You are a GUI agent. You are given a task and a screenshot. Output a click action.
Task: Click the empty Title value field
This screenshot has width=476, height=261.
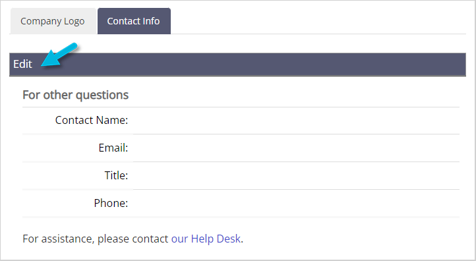pyautogui.click(x=296, y=176)
